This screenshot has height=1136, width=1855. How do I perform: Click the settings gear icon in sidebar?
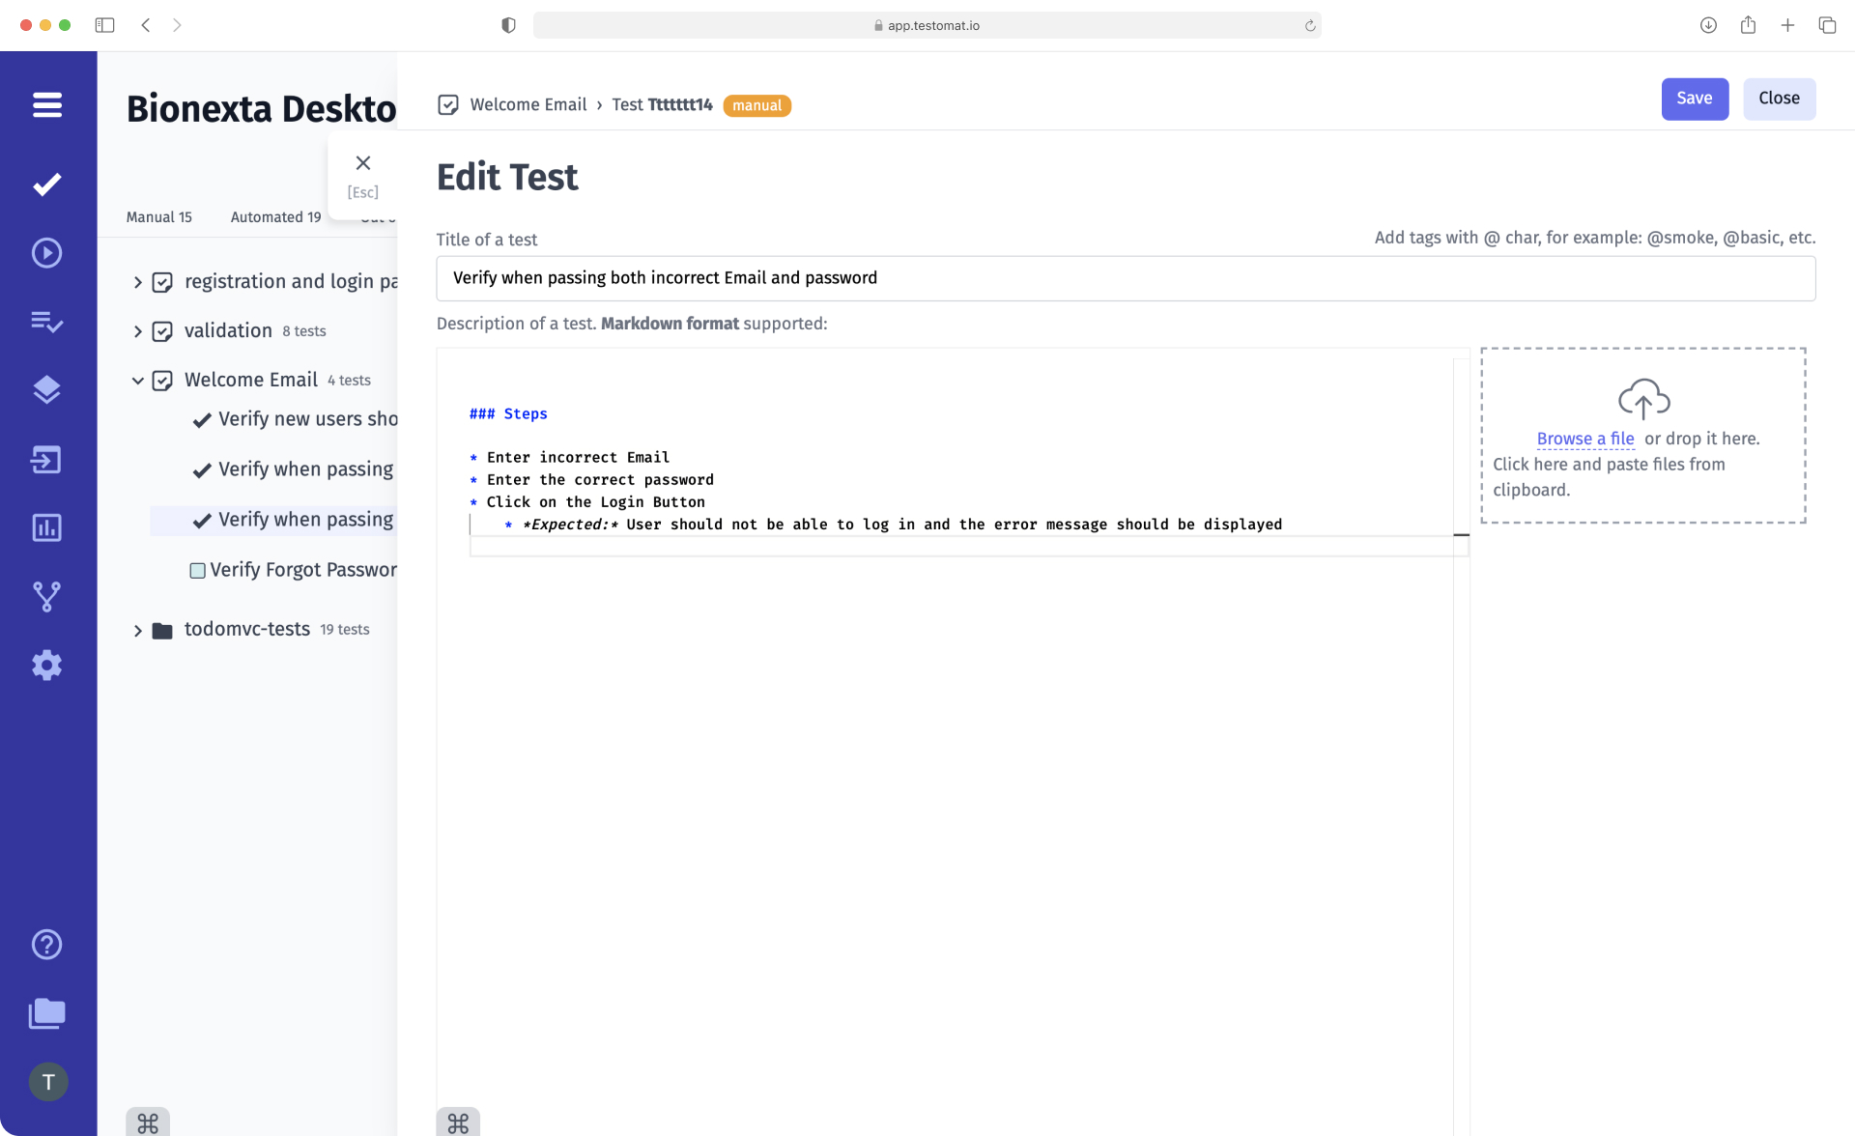click(x=47, y=665)
